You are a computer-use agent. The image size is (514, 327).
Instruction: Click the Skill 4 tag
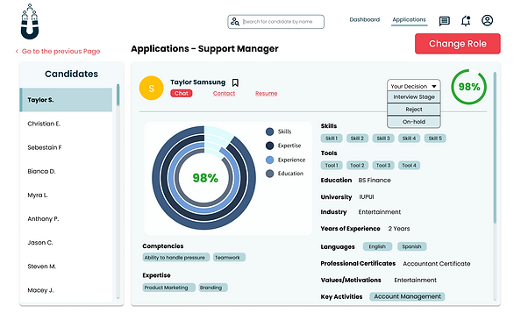[x=409, y=139]
